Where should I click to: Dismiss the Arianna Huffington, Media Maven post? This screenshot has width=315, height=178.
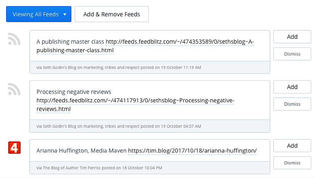[x=292, y=163]
